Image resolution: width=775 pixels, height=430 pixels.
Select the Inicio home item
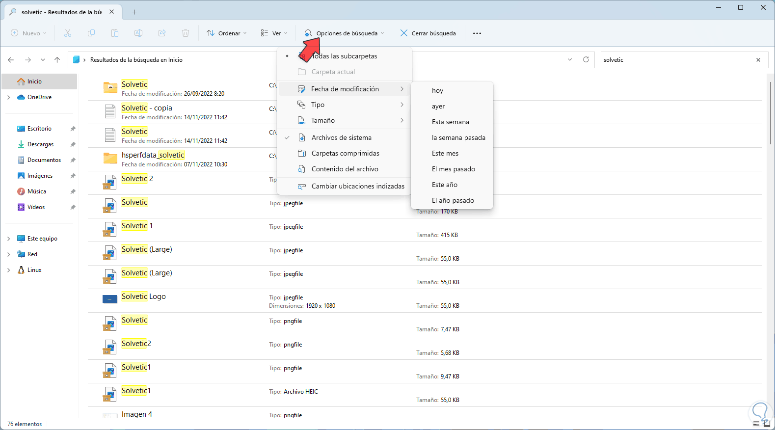tap(39, 81)
